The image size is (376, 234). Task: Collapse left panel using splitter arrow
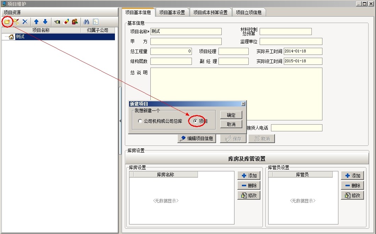[x=120, y=121]
